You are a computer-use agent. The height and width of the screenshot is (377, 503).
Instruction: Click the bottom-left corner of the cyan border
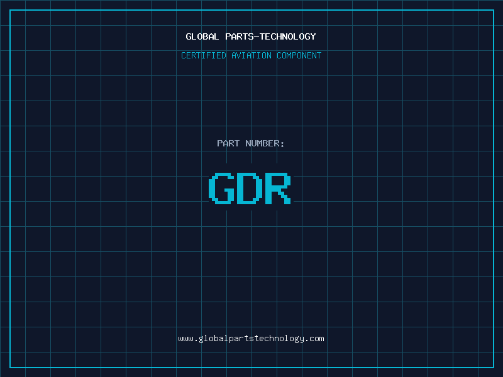[x=9, y=368]
